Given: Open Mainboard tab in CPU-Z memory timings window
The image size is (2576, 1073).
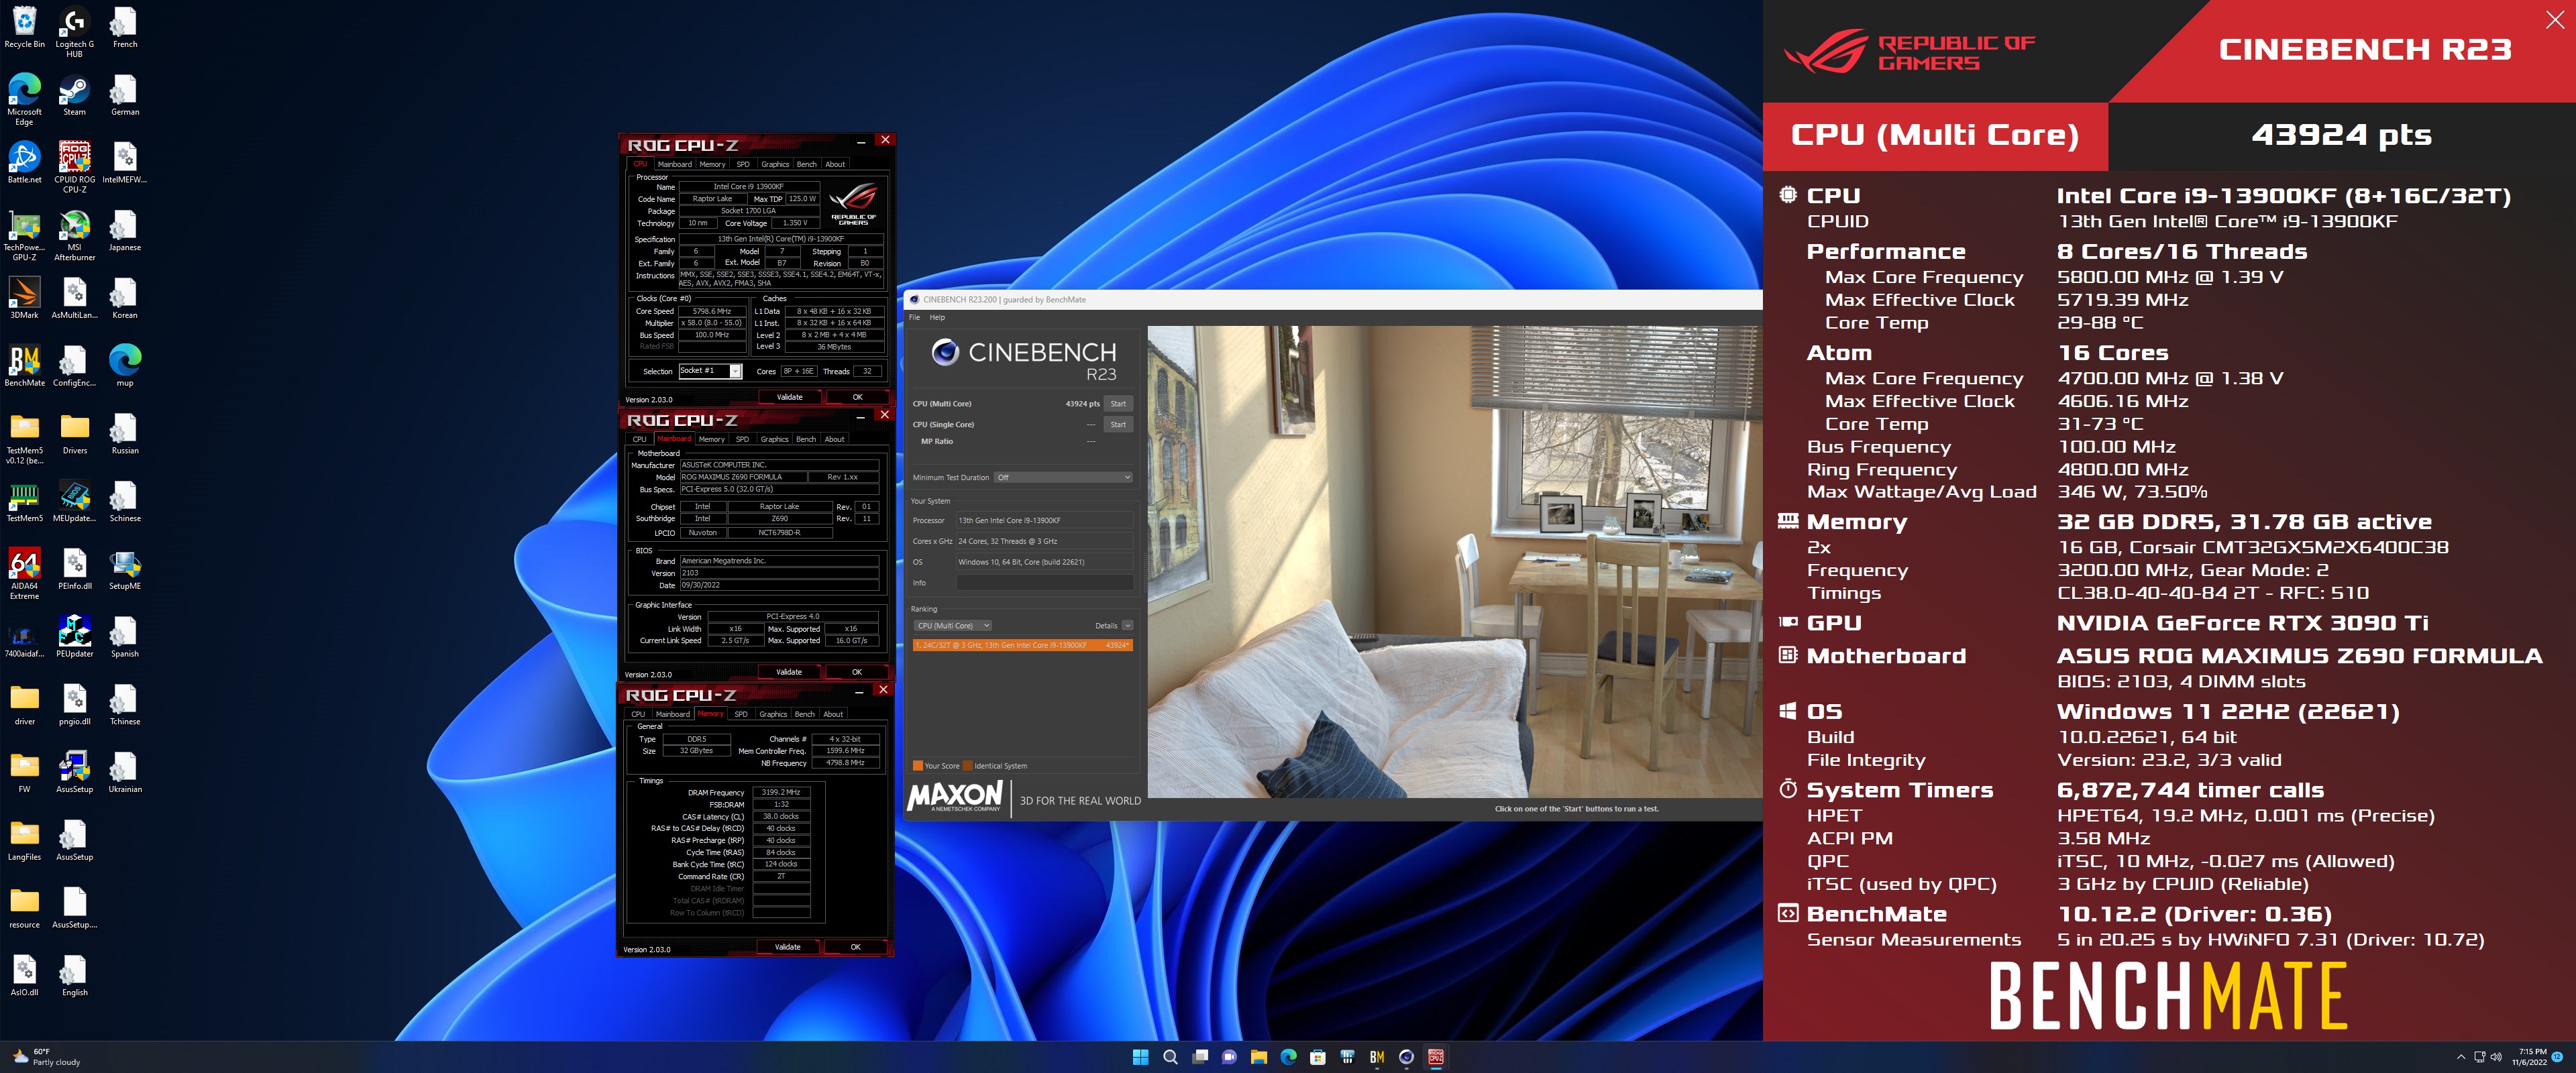Looking at the screenshot, I should [x=672, y=714].
